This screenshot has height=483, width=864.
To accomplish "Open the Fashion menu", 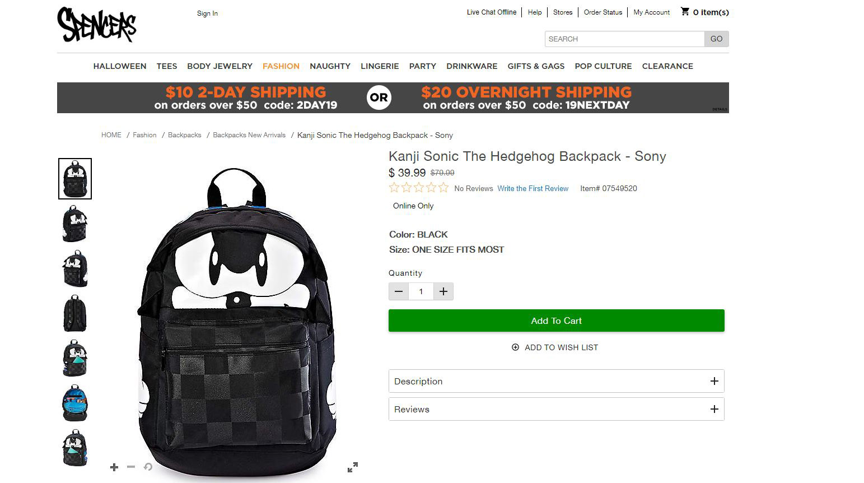I will 281,66.
